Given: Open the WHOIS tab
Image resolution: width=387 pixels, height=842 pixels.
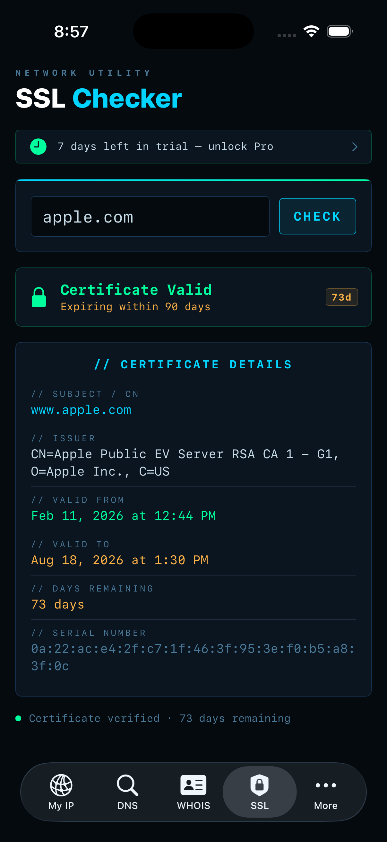Looking at the screenshot, I should click(x=193, y=792).
